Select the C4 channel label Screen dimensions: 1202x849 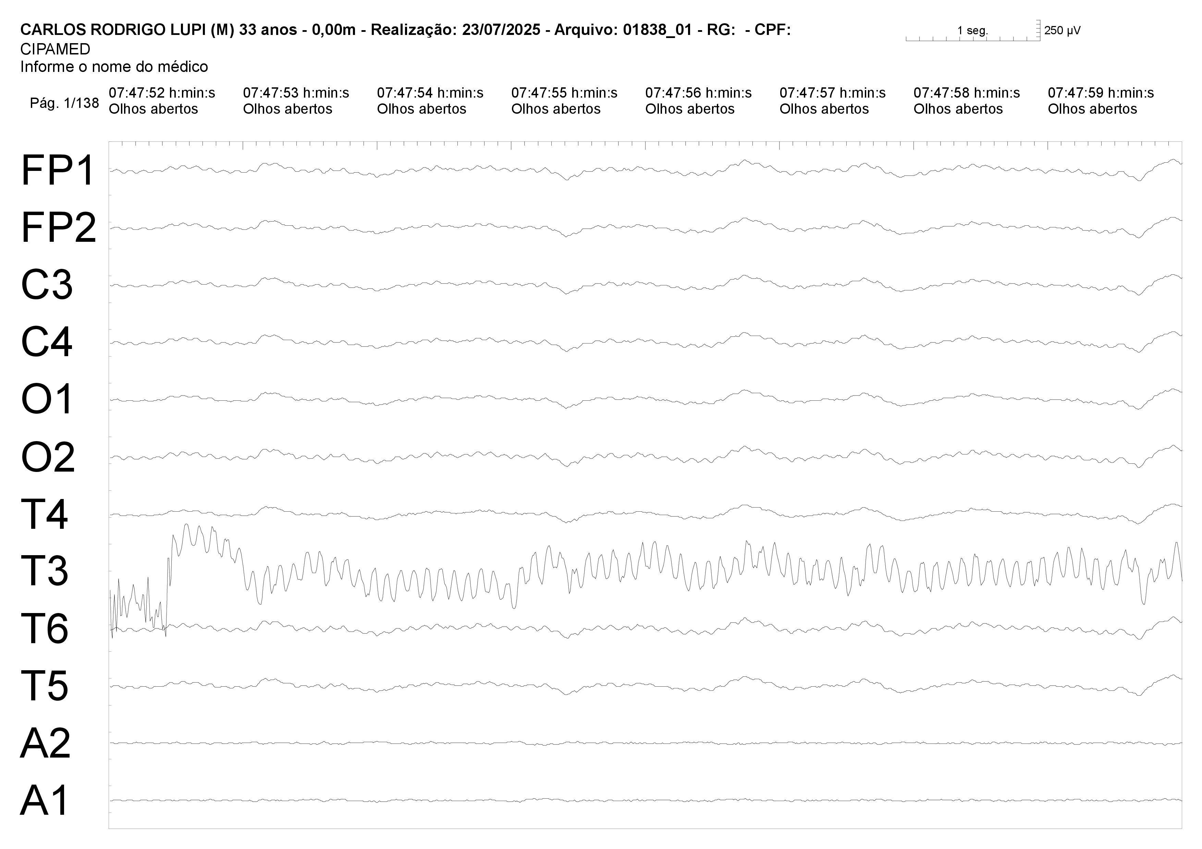point(47,342)
